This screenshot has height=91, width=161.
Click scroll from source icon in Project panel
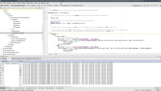(x=37, y=8)
